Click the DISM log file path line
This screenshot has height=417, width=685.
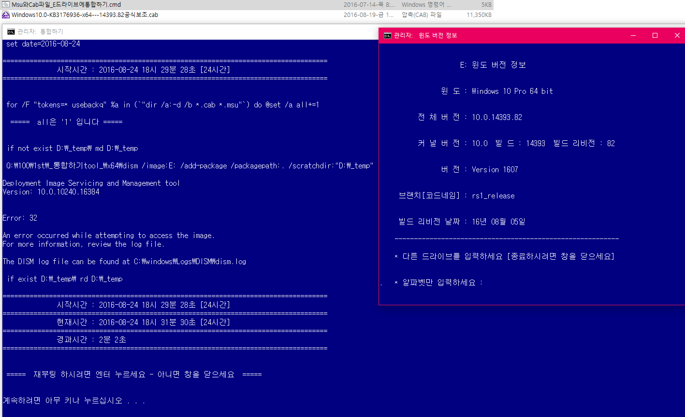click(x=124, y=262)
